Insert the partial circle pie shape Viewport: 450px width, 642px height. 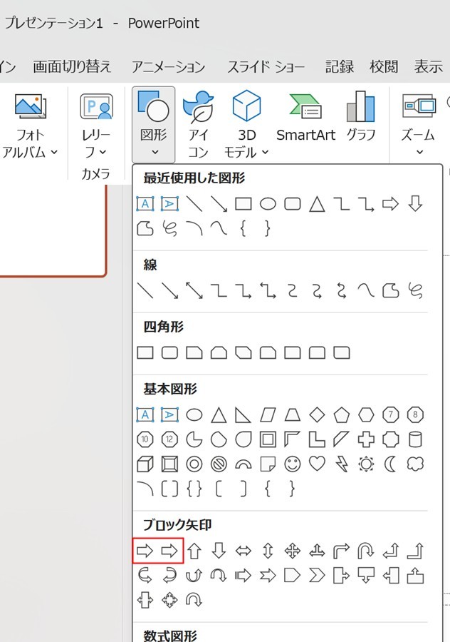[x=194, y=439]
